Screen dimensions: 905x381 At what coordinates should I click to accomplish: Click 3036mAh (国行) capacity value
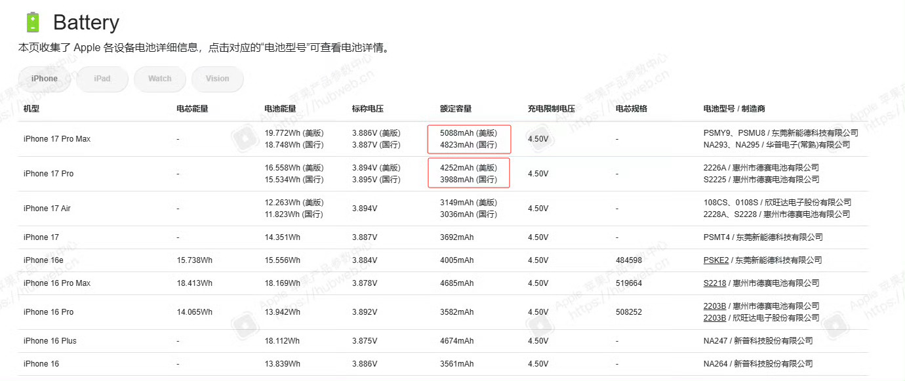tap(468, 214)
